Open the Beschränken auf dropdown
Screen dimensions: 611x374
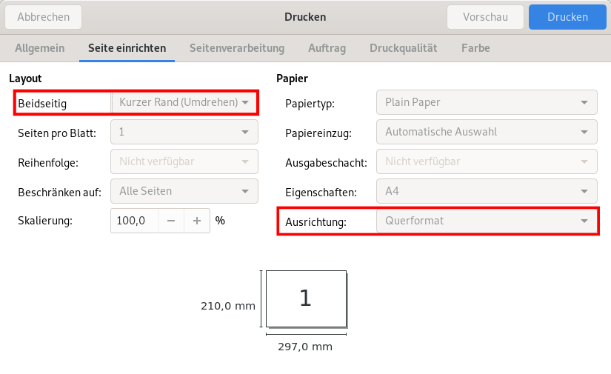(x=184, y=191)
